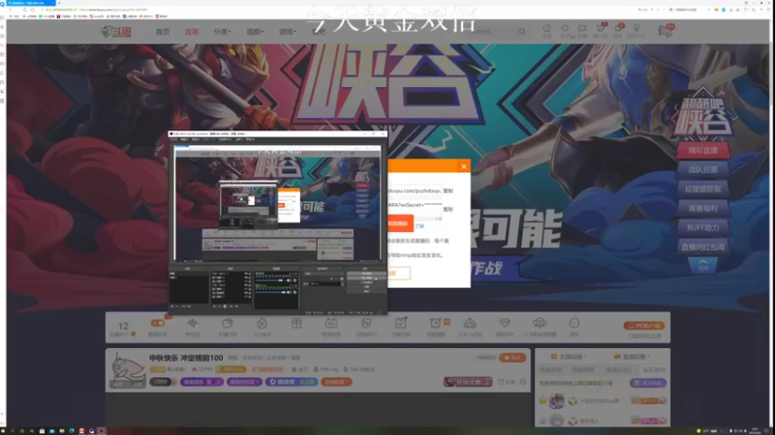The height and width of the screenshot is (435, 775).
Task: Open the alarm clock reminder icon
Action: (435, 324)
